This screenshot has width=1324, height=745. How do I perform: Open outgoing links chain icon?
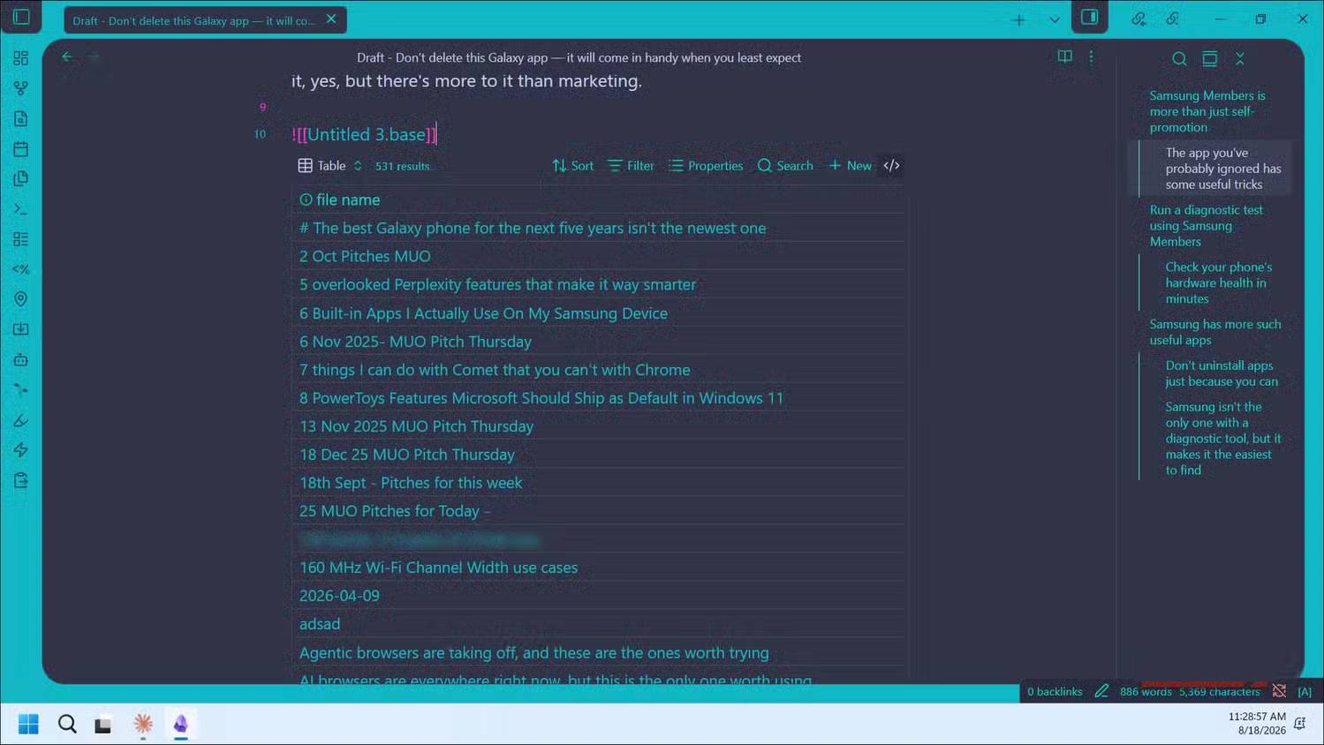[1172, 18]
